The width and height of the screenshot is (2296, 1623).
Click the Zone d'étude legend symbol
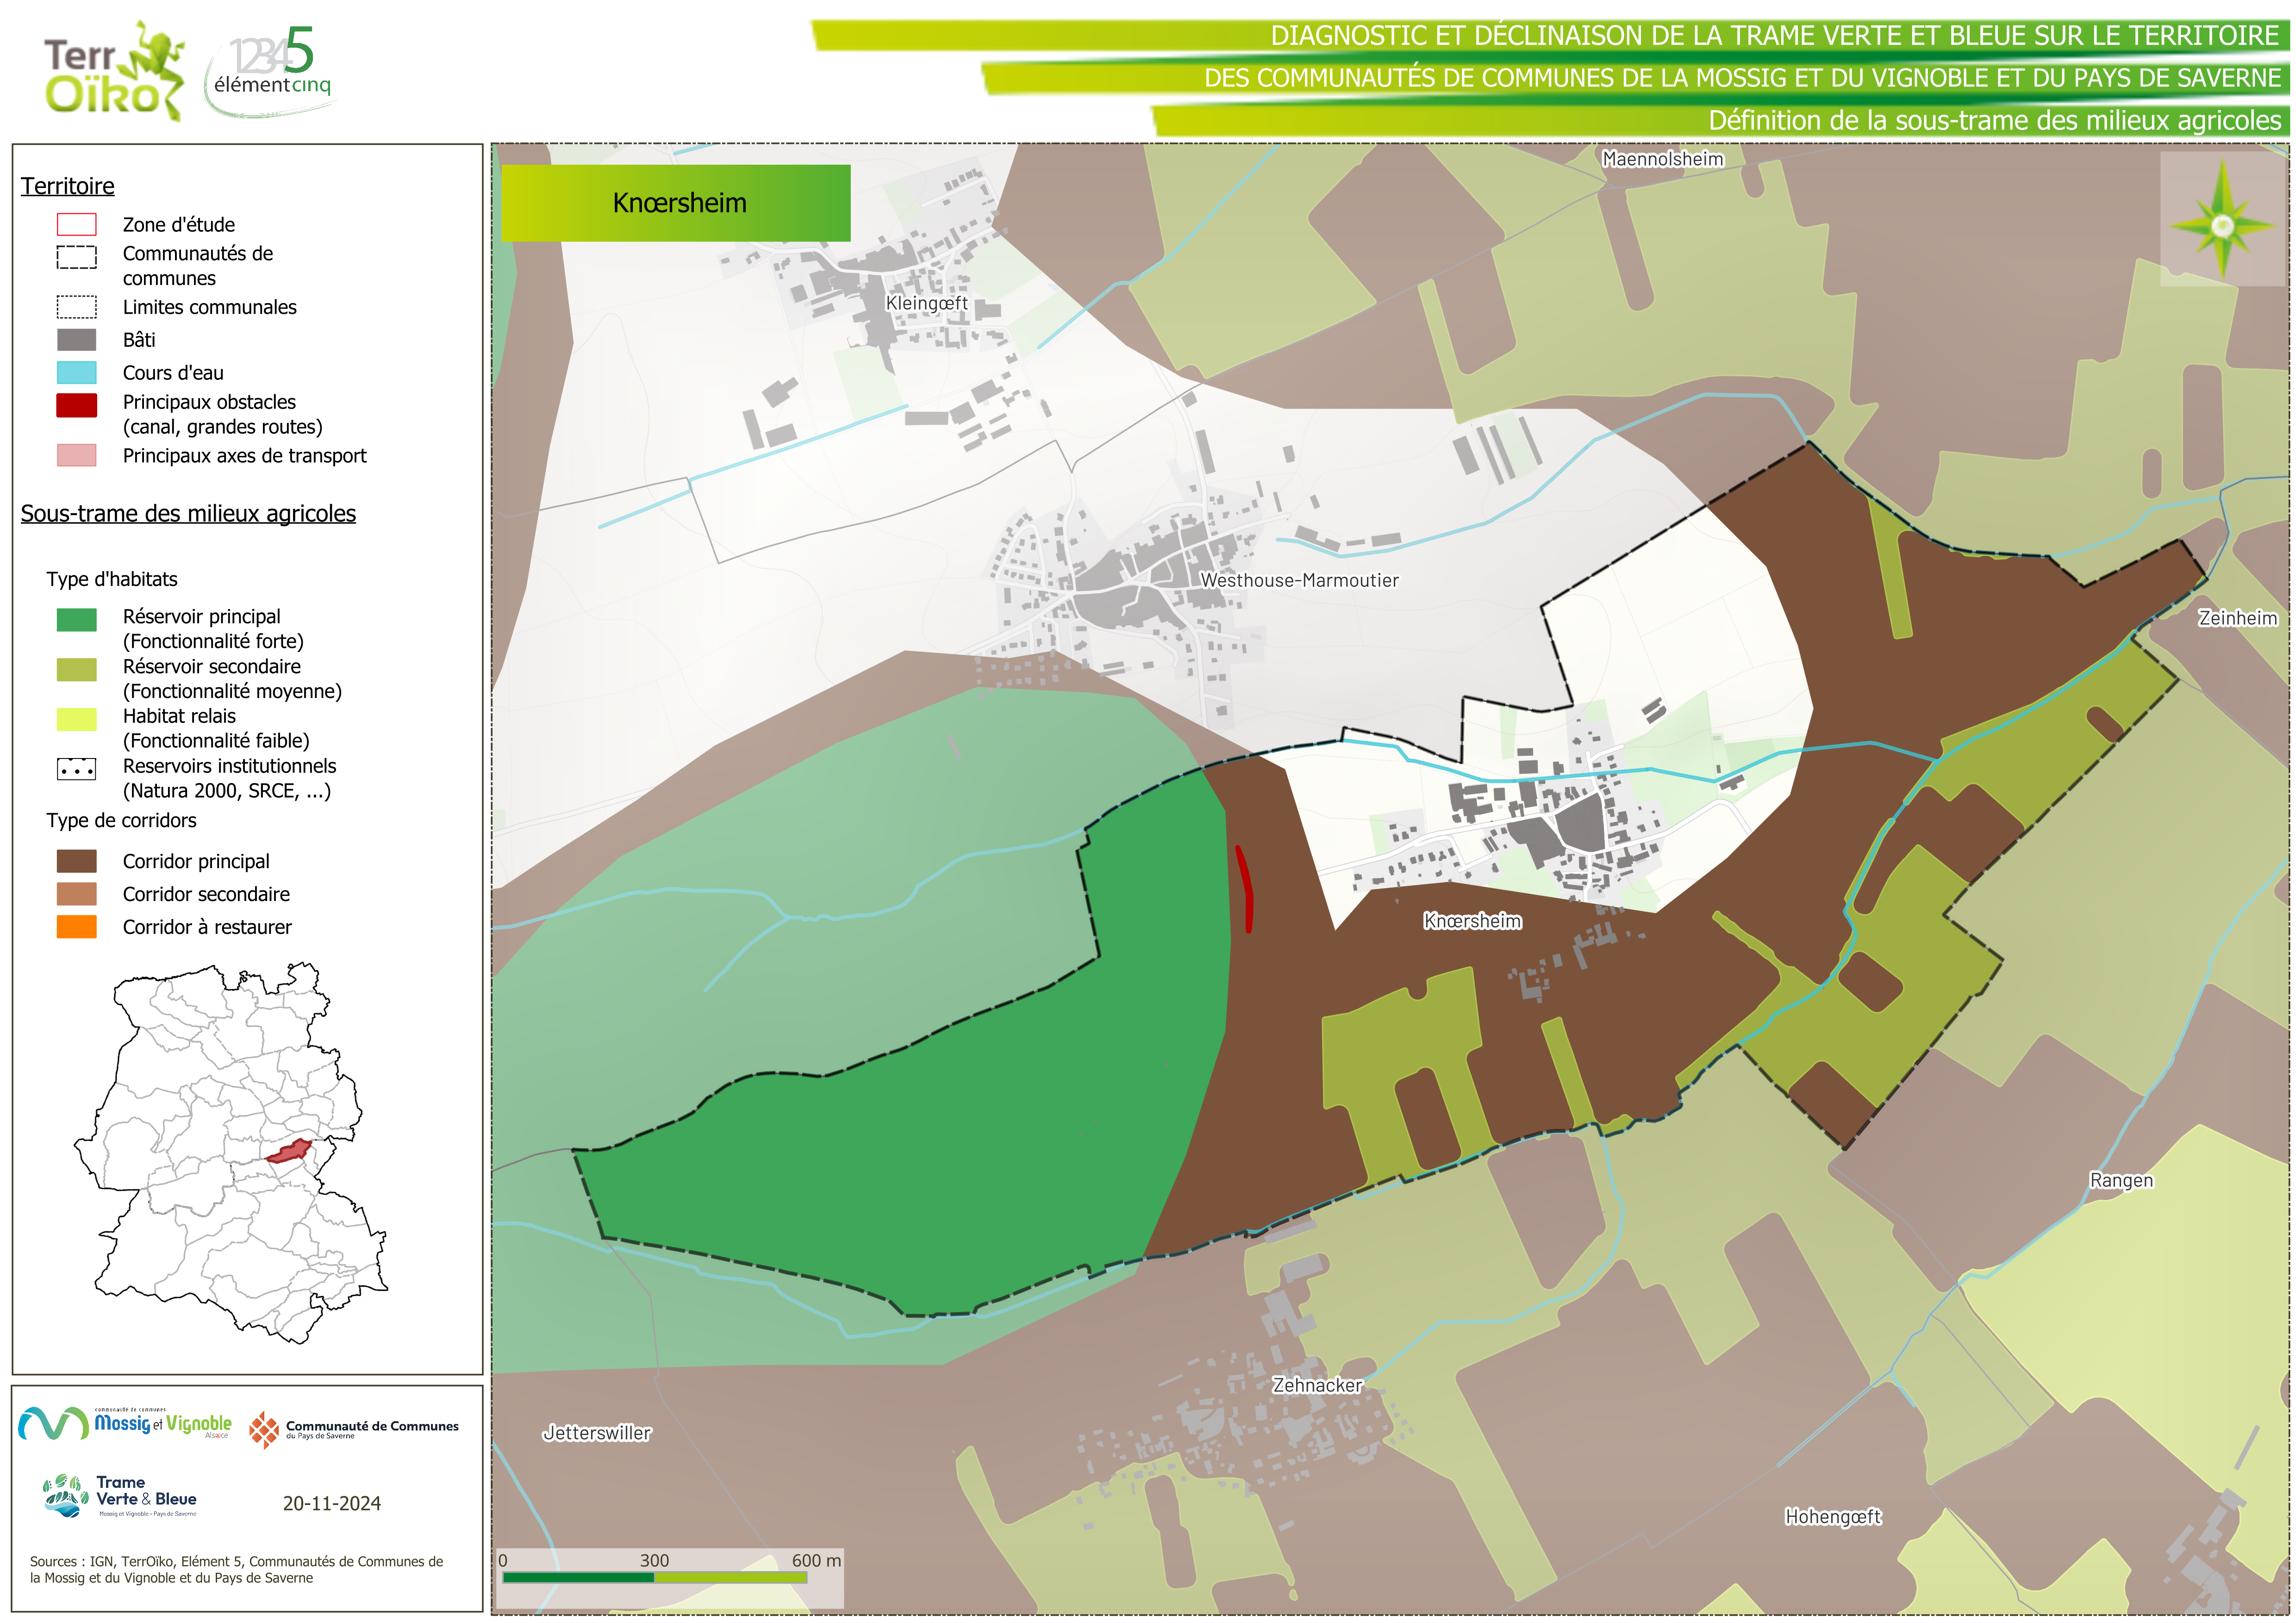tap(77, 224)
